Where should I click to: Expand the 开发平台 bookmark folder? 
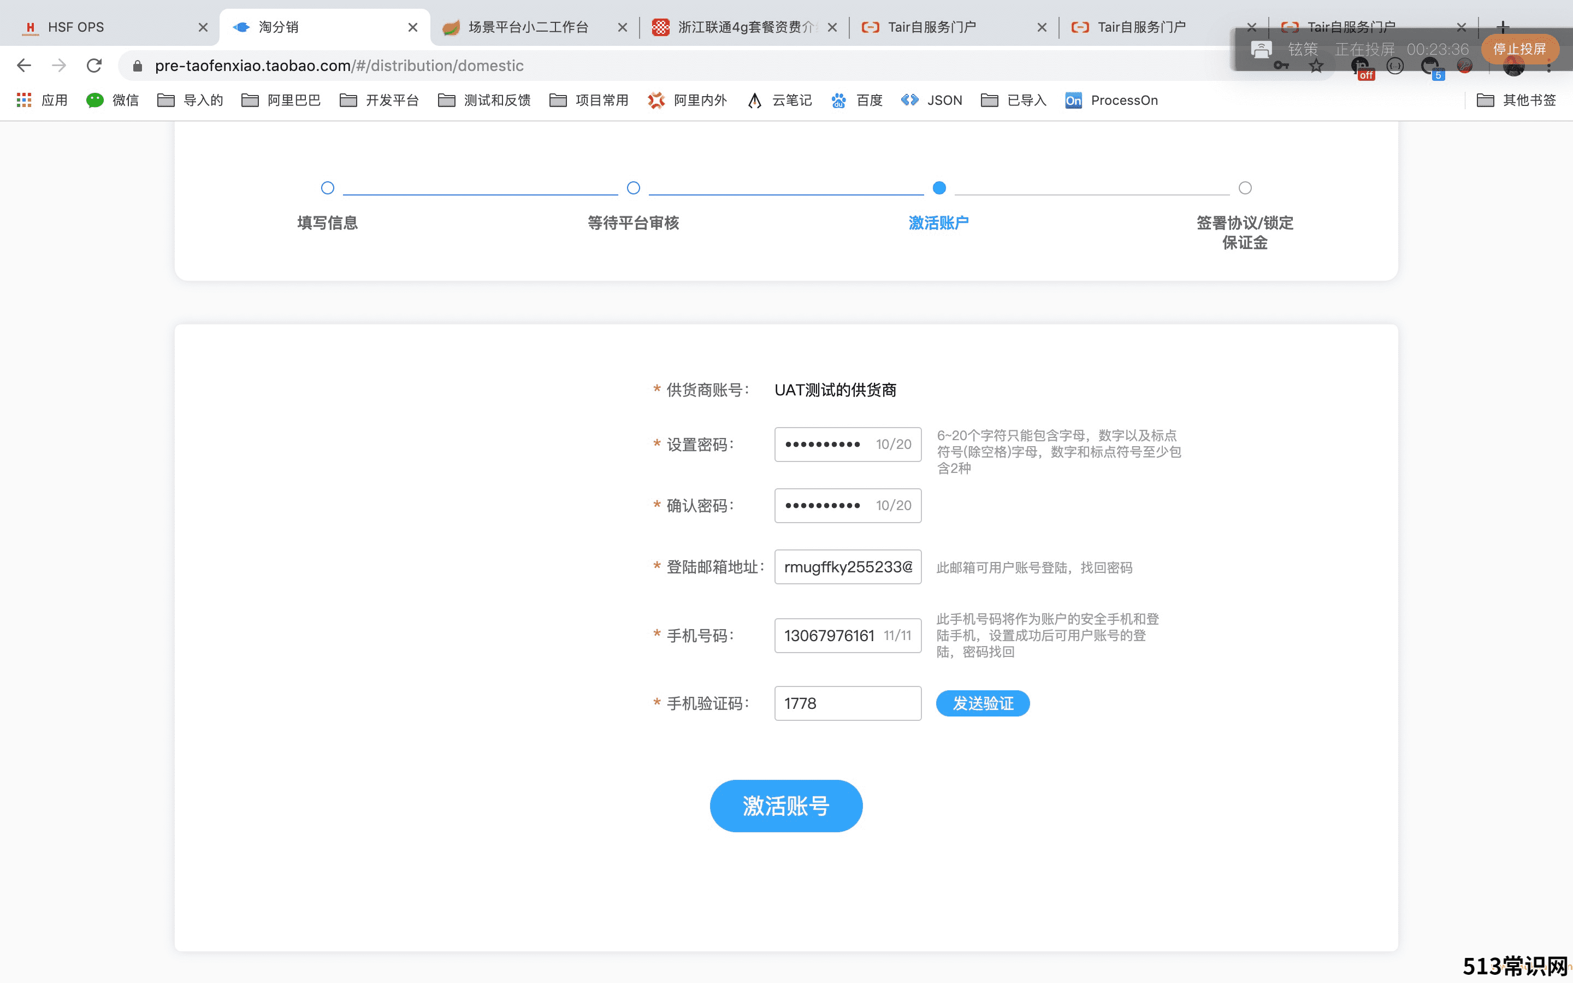click(379, 100)
